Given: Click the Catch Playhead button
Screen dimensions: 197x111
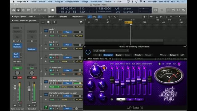Looking at the screenshot, I should click(x=100, y=17).
